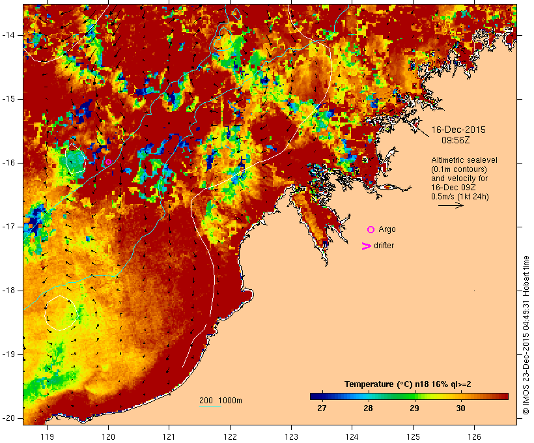534x443 pixels.
Task: Click the white closed sea-level contour near 119.2, -18.5
Action: coord(62,313)
